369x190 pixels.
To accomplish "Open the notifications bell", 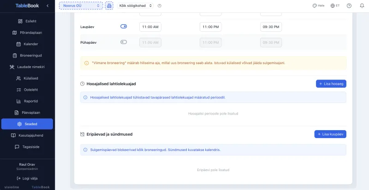I will pos(362,6).
